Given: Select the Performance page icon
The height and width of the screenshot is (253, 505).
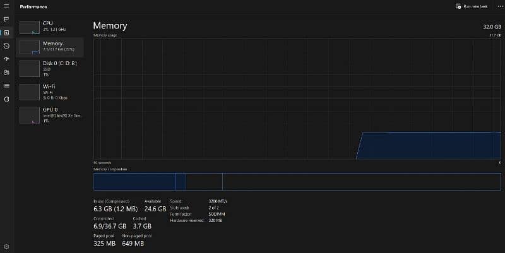Looking at the screenshot, I should point(6,32).
